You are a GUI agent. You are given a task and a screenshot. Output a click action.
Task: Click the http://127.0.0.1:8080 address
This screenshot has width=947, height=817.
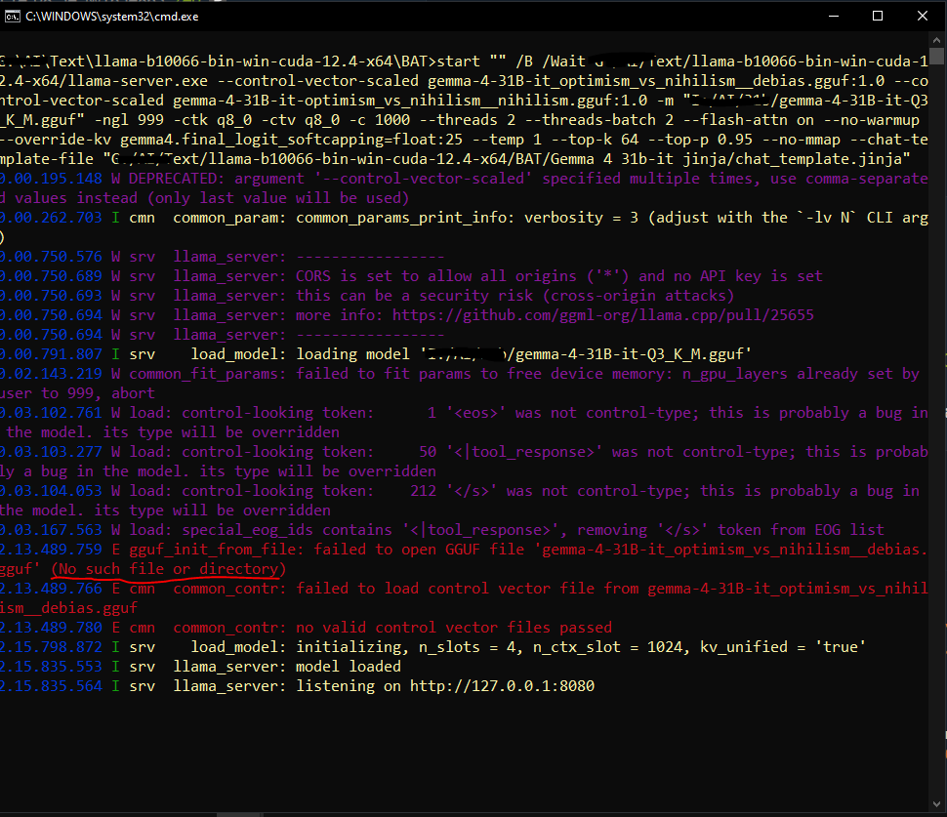coord(502,686)
